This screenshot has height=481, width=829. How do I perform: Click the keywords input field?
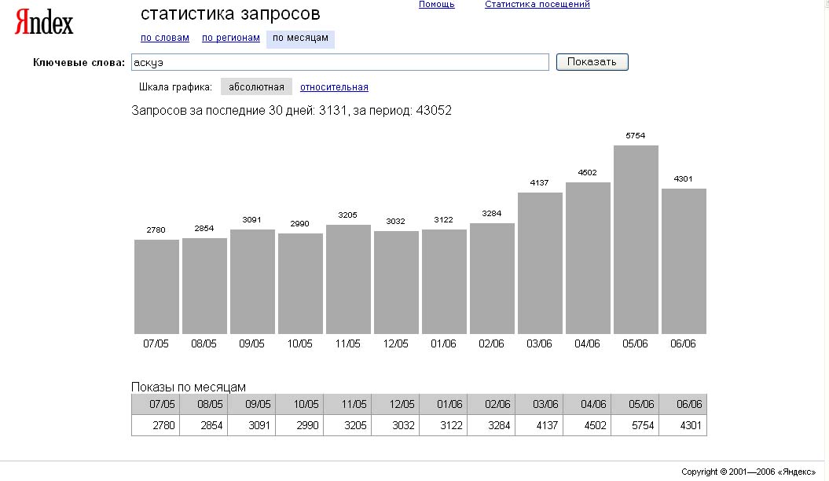[339, 63]
